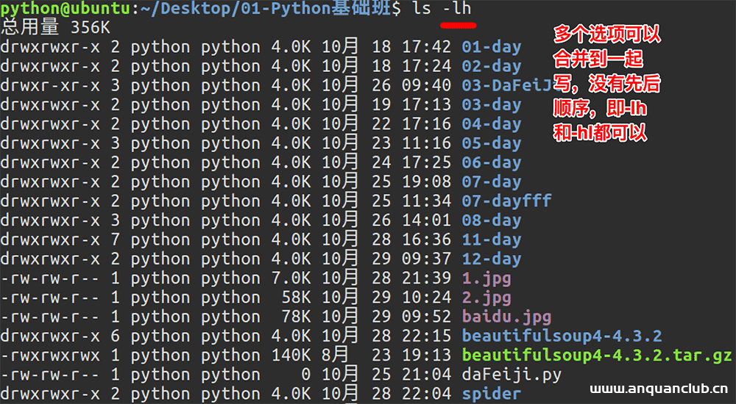Viewport: 736px width, 404px height.
Task: Select the 1.jpg file name
Action: (x=486, y=278)
